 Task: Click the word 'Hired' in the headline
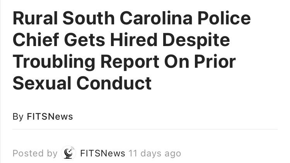(134, 39)
